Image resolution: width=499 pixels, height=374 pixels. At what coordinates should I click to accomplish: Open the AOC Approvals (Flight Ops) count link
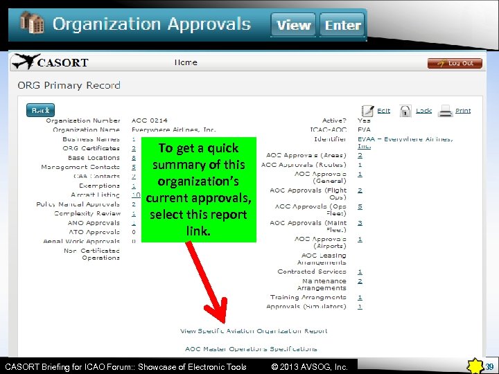360,190
